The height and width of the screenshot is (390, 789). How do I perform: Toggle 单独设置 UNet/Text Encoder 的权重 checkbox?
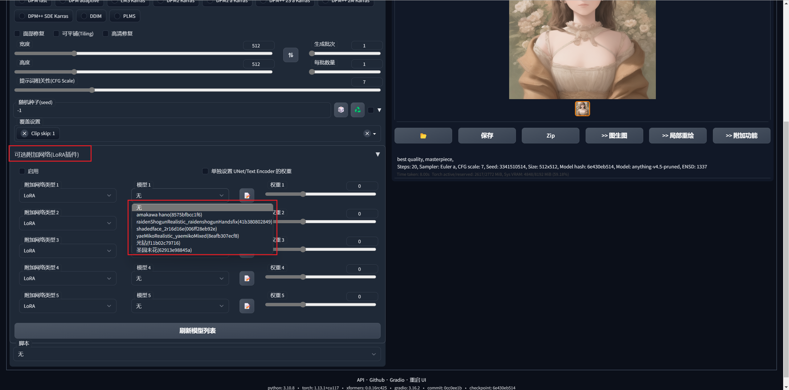pos(205,171)
